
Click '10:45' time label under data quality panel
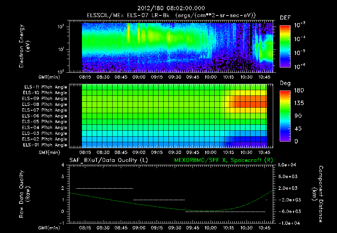pos(264,228)
